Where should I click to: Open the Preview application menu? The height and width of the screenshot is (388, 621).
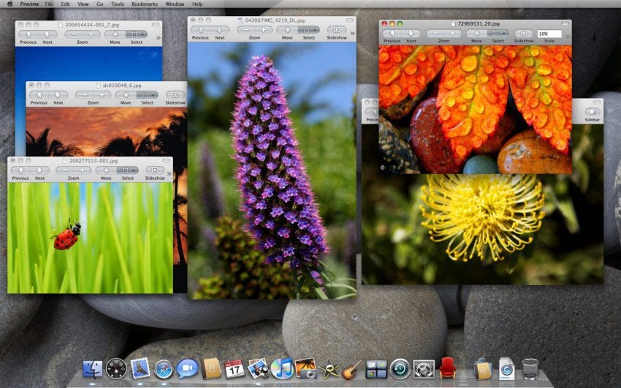(x=29, y=4)
